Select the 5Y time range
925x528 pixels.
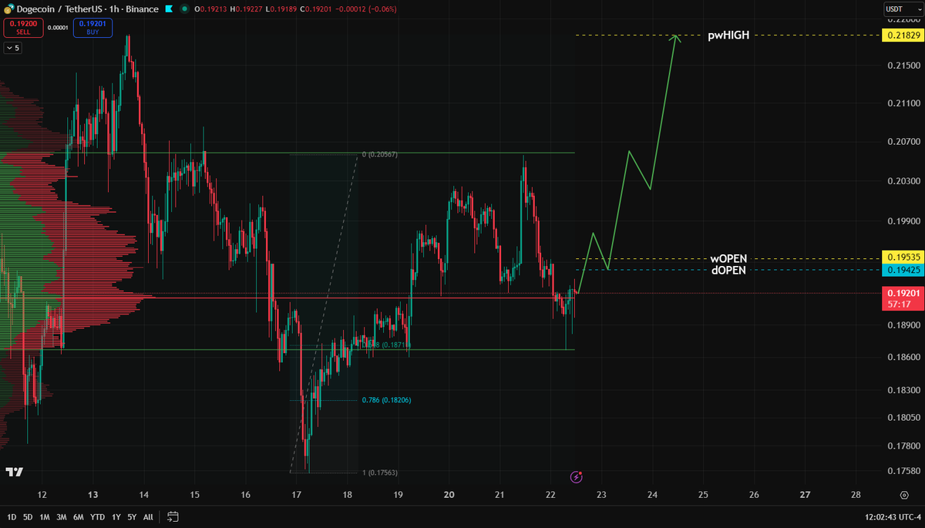(133, 516)
